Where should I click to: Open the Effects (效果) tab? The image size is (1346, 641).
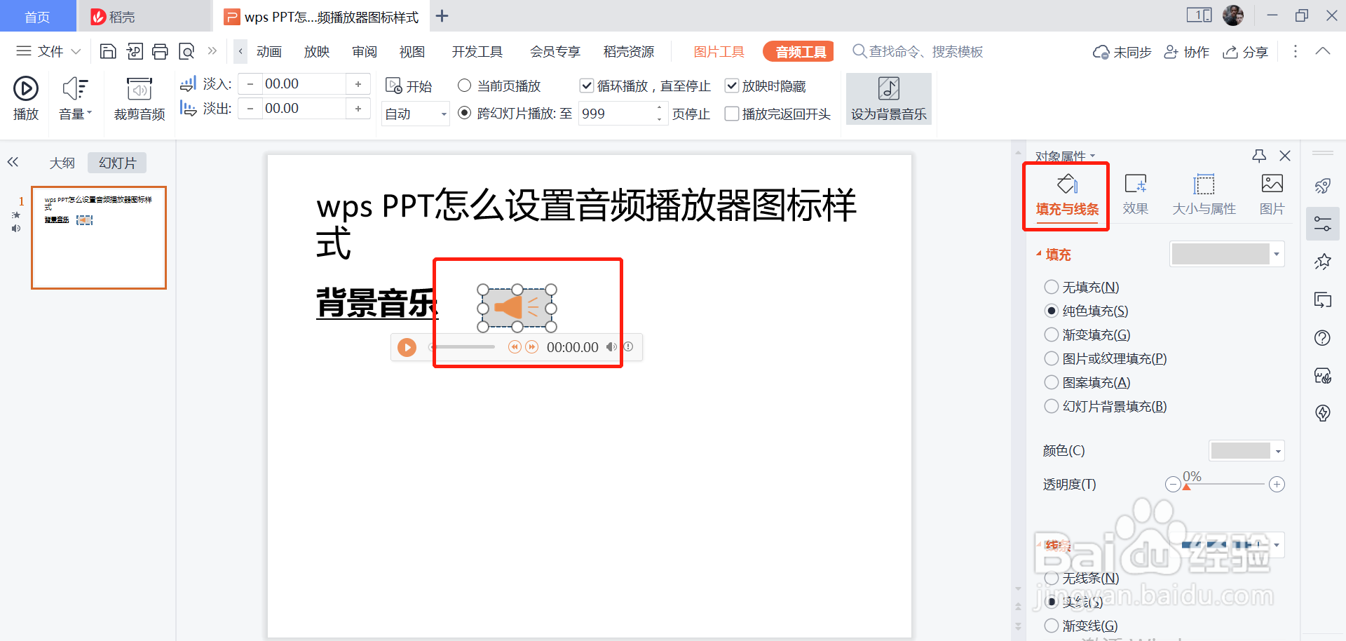(x=1135, y=196)
